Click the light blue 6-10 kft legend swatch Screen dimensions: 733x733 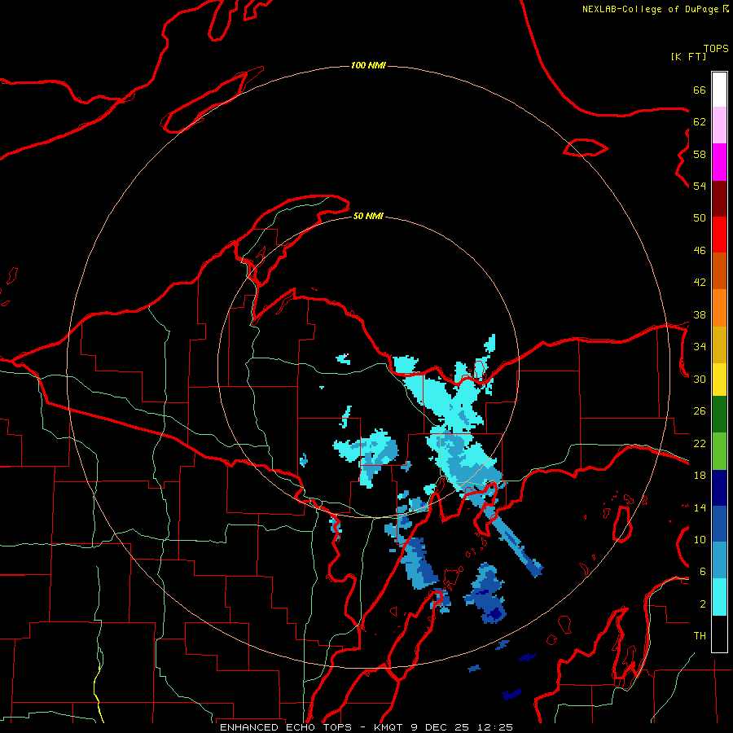click(719, 560)
